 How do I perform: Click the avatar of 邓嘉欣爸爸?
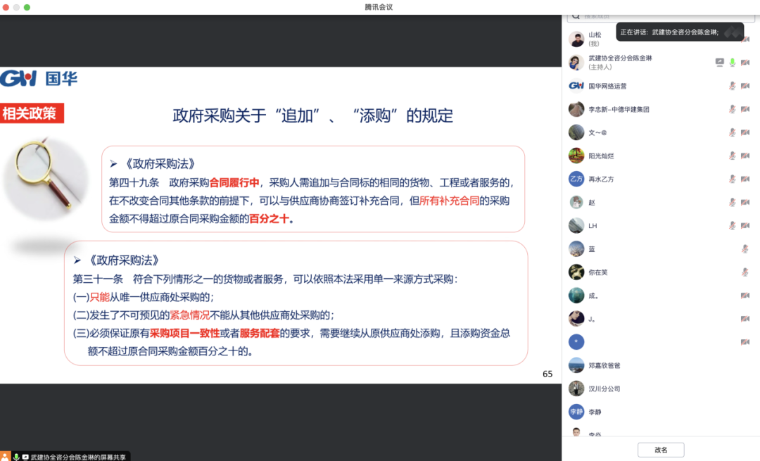(576, 365)
